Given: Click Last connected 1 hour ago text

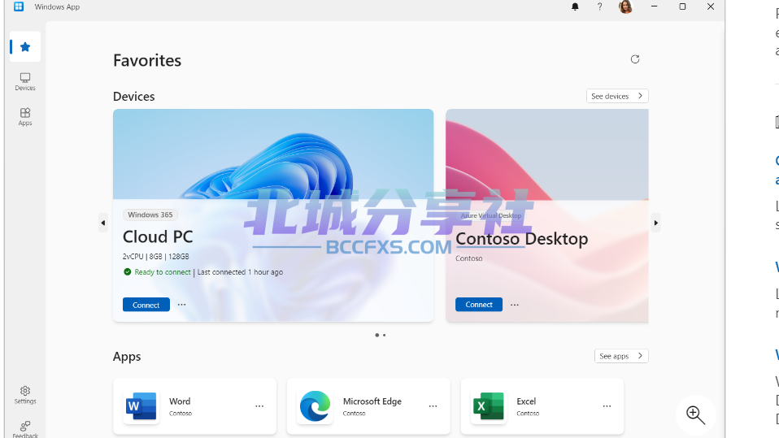Looking at the screenshot, I should coord(240,272).
